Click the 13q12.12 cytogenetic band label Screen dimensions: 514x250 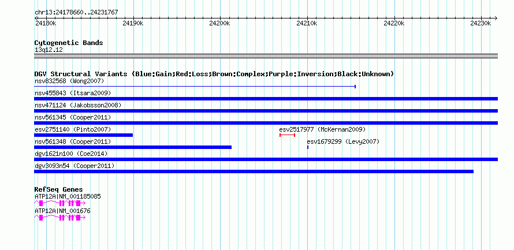pyautogui.click(x=49, y=50)
